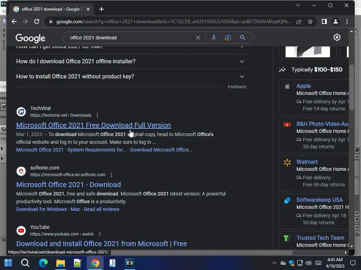Open the Chrome three-dot menu
This screenshot has width=361, height=270.
347,21
